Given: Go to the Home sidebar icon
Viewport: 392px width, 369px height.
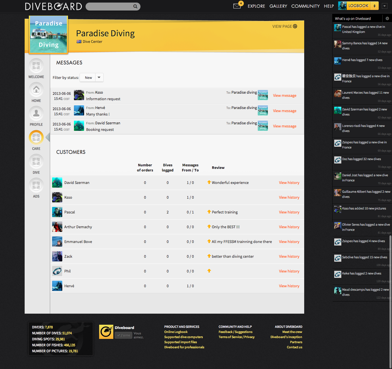Looking at the screenshot, I should point(36,89).
